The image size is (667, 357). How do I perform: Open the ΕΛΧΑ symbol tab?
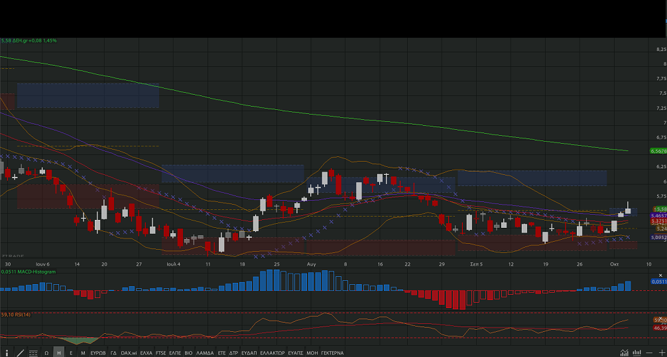coord(146,353)
